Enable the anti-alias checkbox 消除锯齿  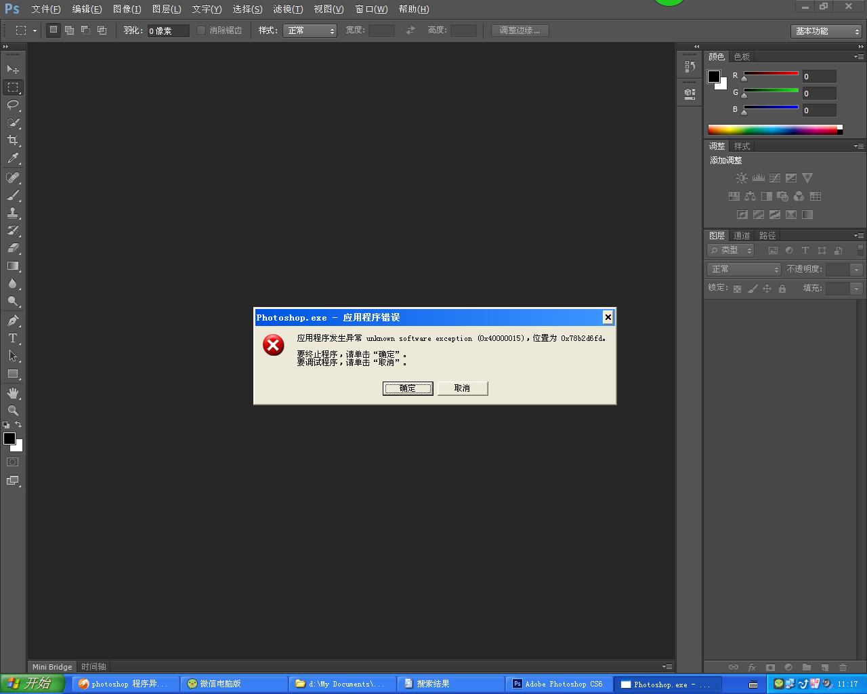point(201,30)
